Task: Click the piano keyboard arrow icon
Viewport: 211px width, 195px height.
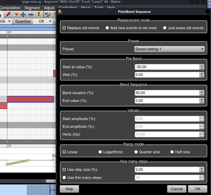Action: [x=48, y=14]
